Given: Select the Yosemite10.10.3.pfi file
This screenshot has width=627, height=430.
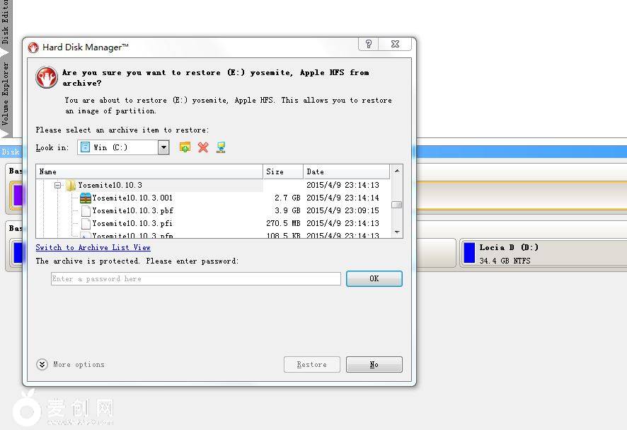Looking at the screenshot, I should click(x=132, y=223).
